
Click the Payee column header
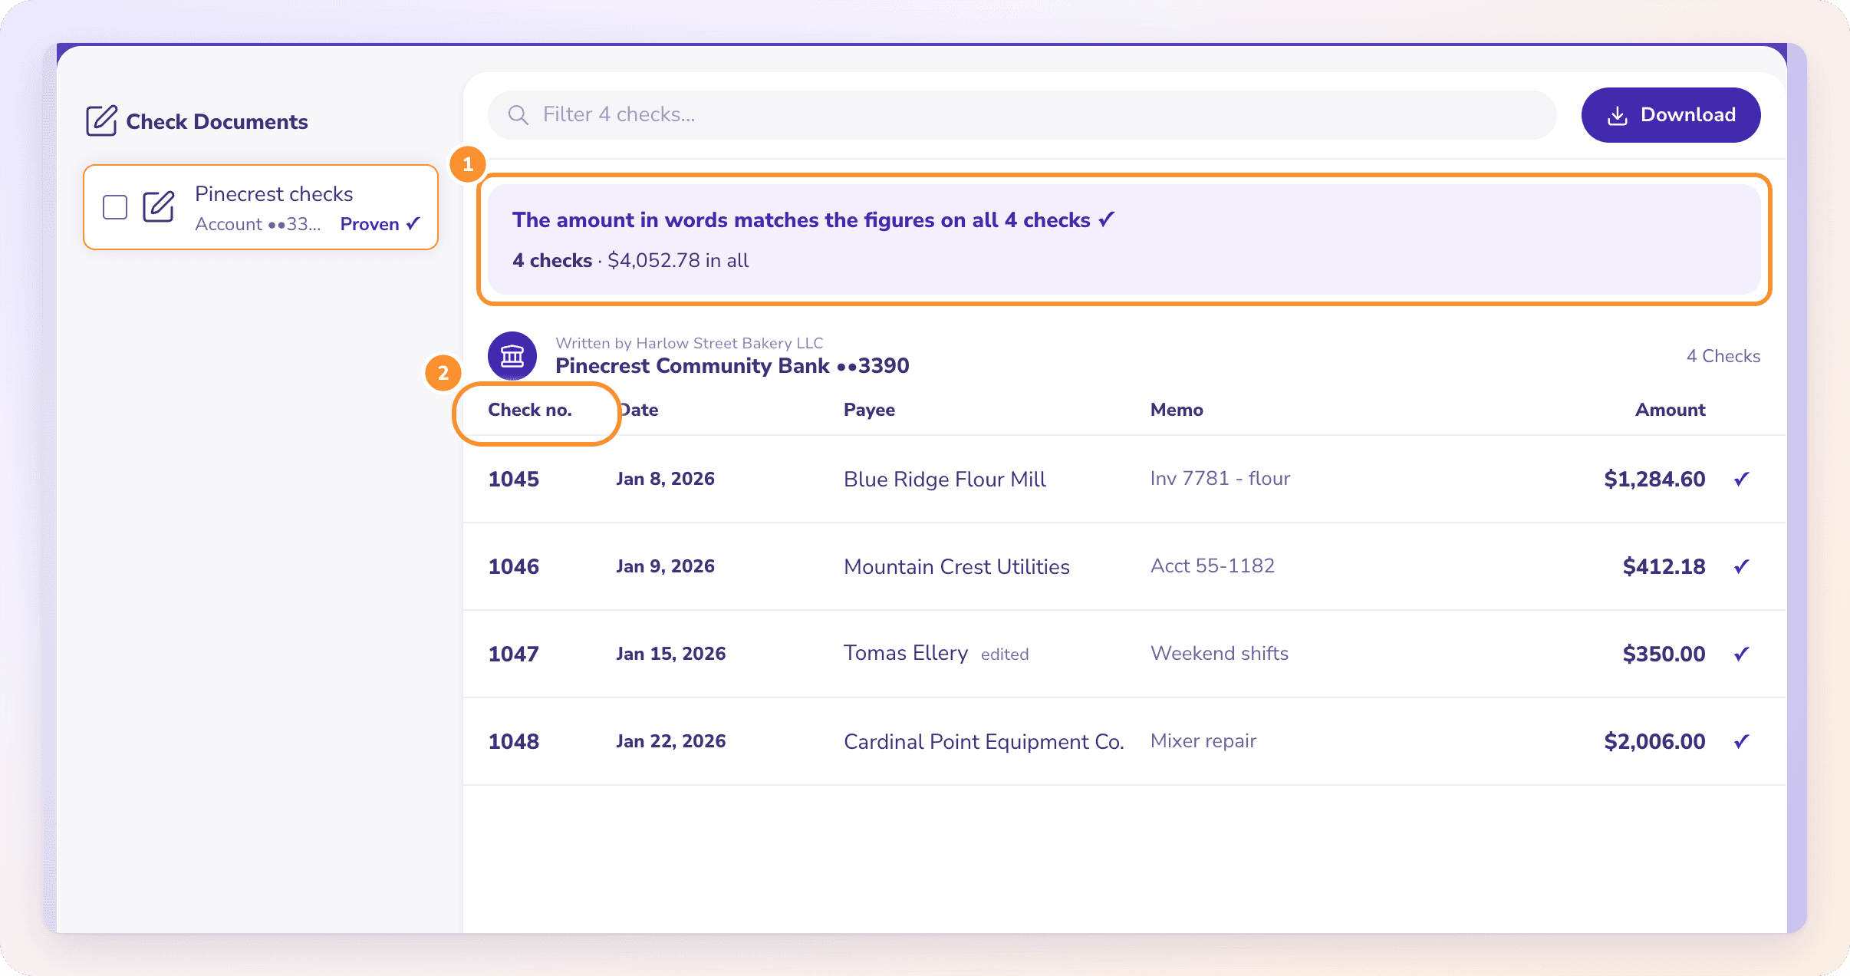[869, 410]
